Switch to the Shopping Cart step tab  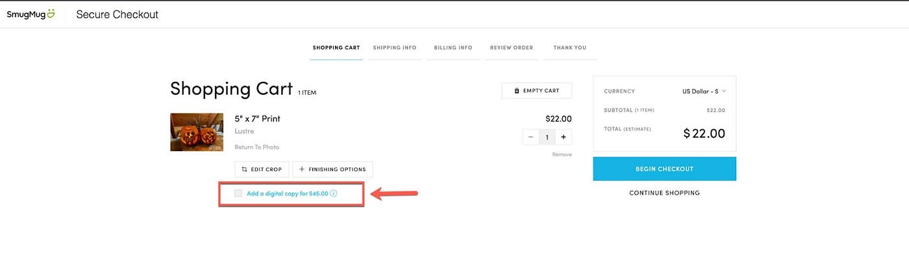pyautogui.click(x=336, y=47)
